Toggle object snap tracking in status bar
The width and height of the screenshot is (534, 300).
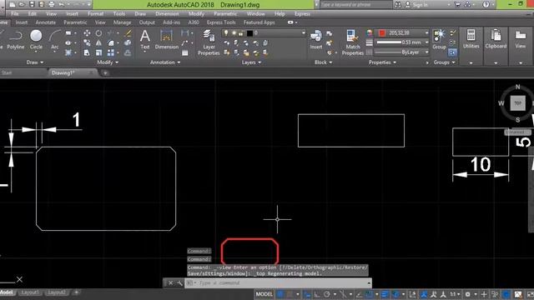tap(359, 294)
